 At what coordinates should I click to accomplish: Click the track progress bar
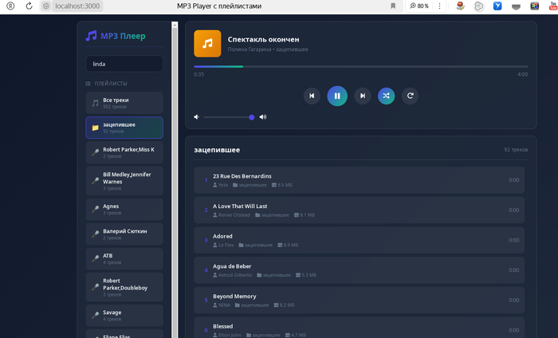[x=360, y=66]
